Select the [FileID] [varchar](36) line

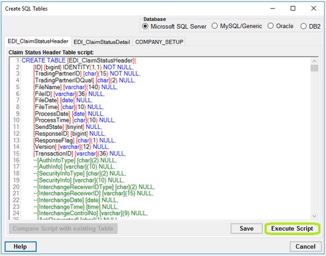click(69, 94)
